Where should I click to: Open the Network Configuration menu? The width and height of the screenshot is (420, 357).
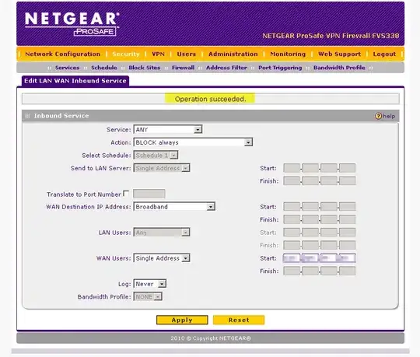[x=63, y=54]
